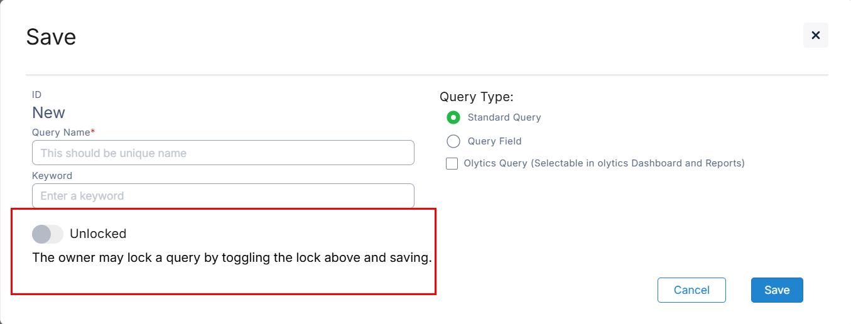
Task: Select the Standard Query radio button
Action: [453, 117]
